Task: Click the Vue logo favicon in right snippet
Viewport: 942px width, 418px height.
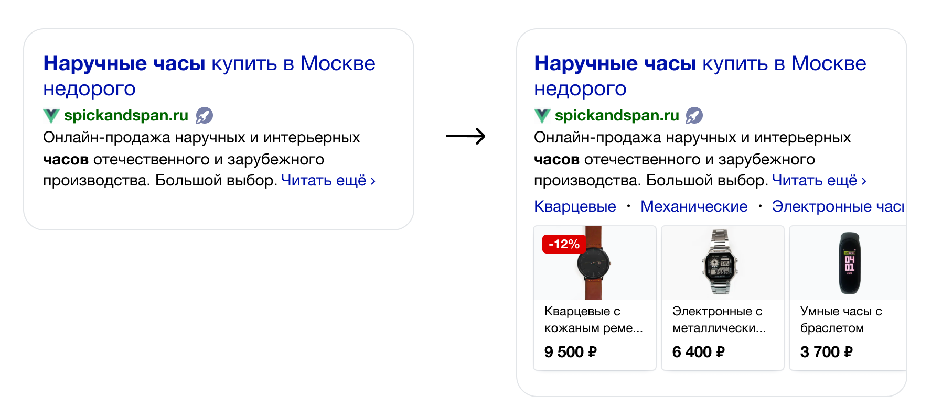Action: [542, 115]
